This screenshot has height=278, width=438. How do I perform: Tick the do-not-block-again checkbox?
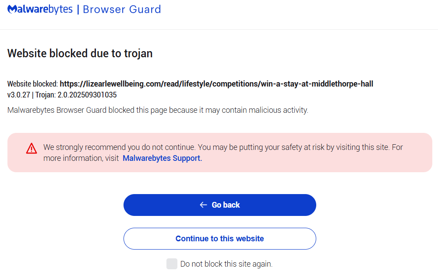tap(172, 264)
